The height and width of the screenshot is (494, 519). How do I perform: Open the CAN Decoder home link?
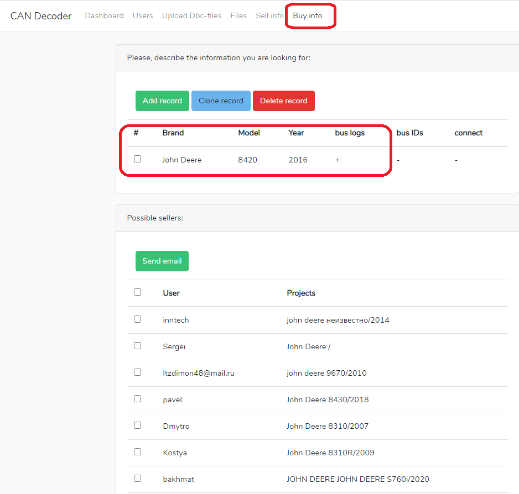point(41,16)
